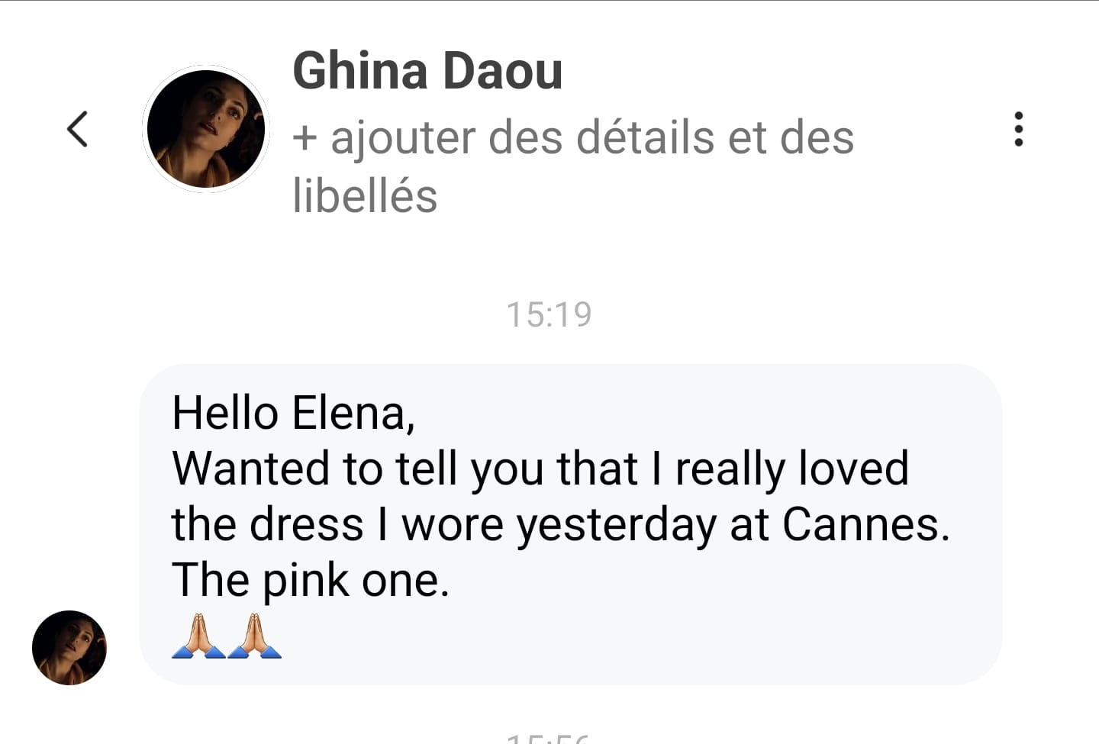Click the partially visible timestamp at bottom
This screenshot has height=744, width=1099.
pyautogui.click(x=549, y=737)
